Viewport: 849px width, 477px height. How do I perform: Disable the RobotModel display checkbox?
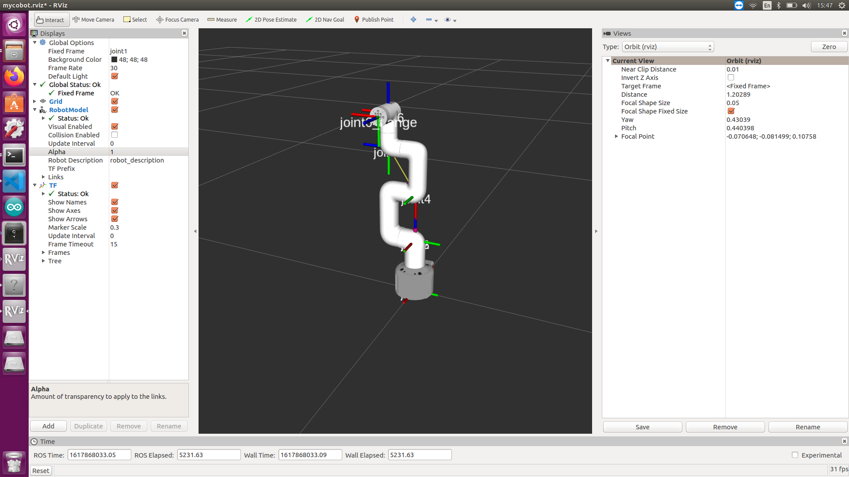[x=115, y=110]
